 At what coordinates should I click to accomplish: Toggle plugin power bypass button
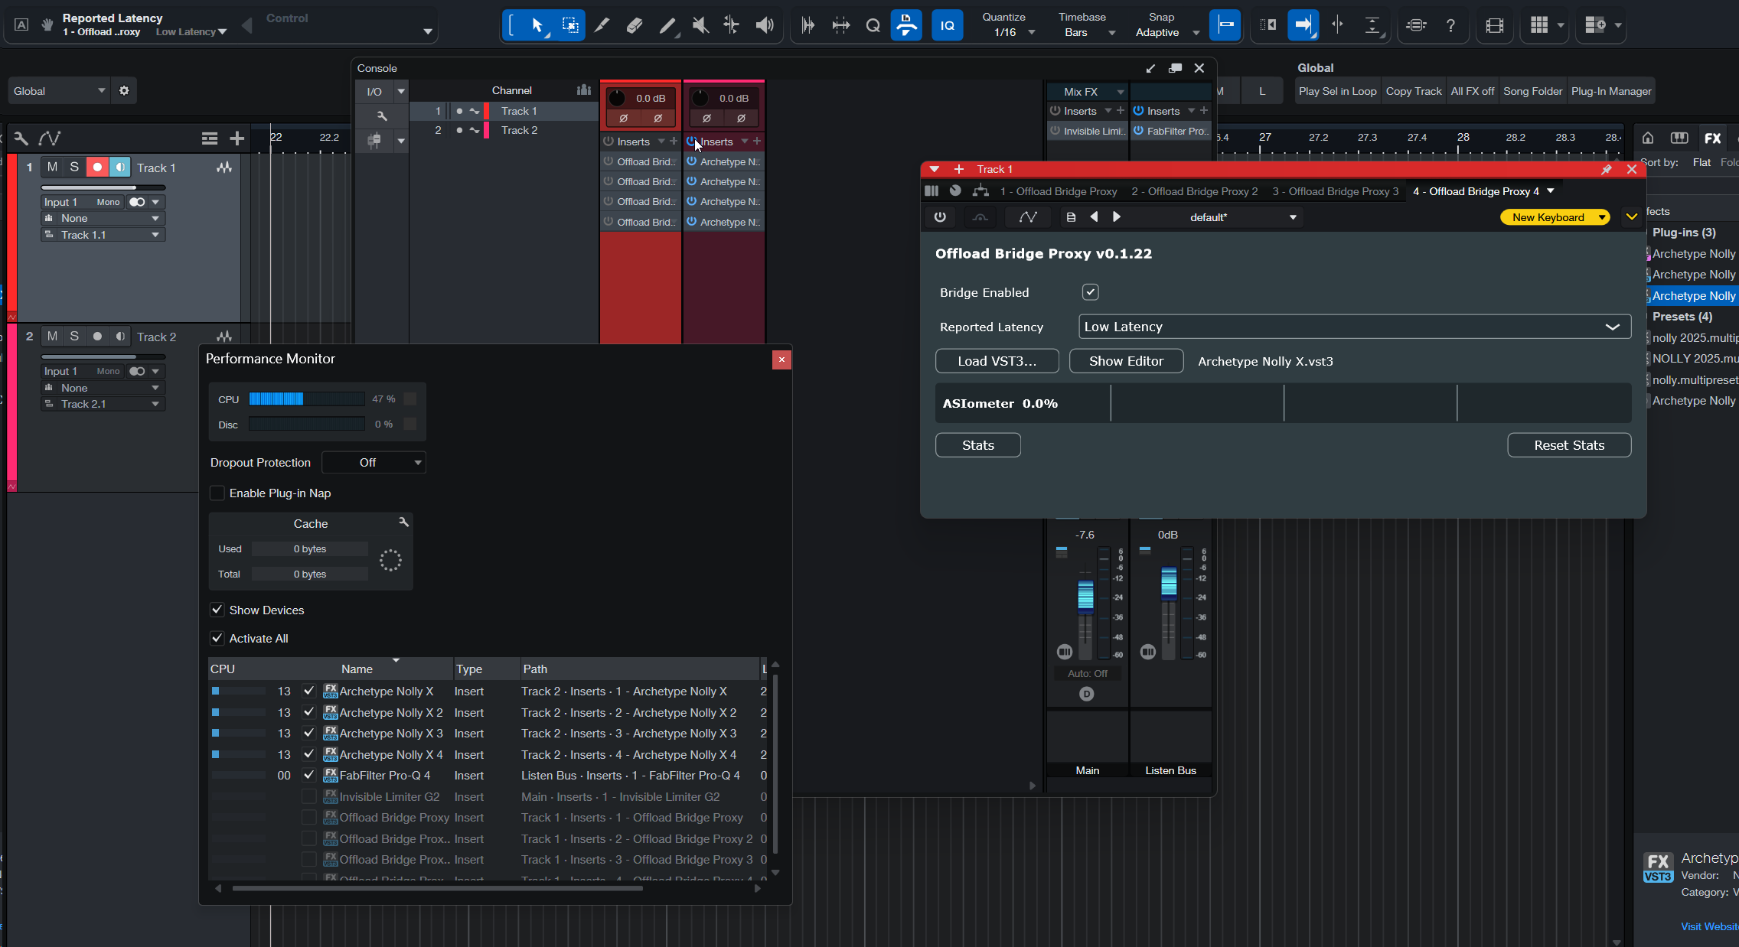pyautogui.click(x=940, y=217)
